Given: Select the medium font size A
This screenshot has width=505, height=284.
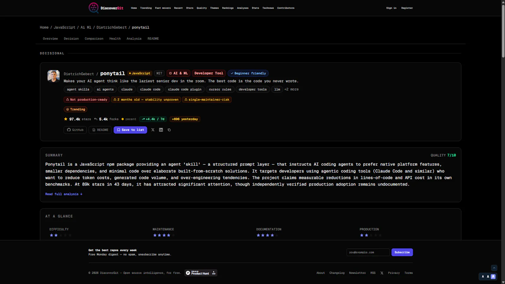Looking at the screenshot, I should pyautogui.click(x=488, y=276).
